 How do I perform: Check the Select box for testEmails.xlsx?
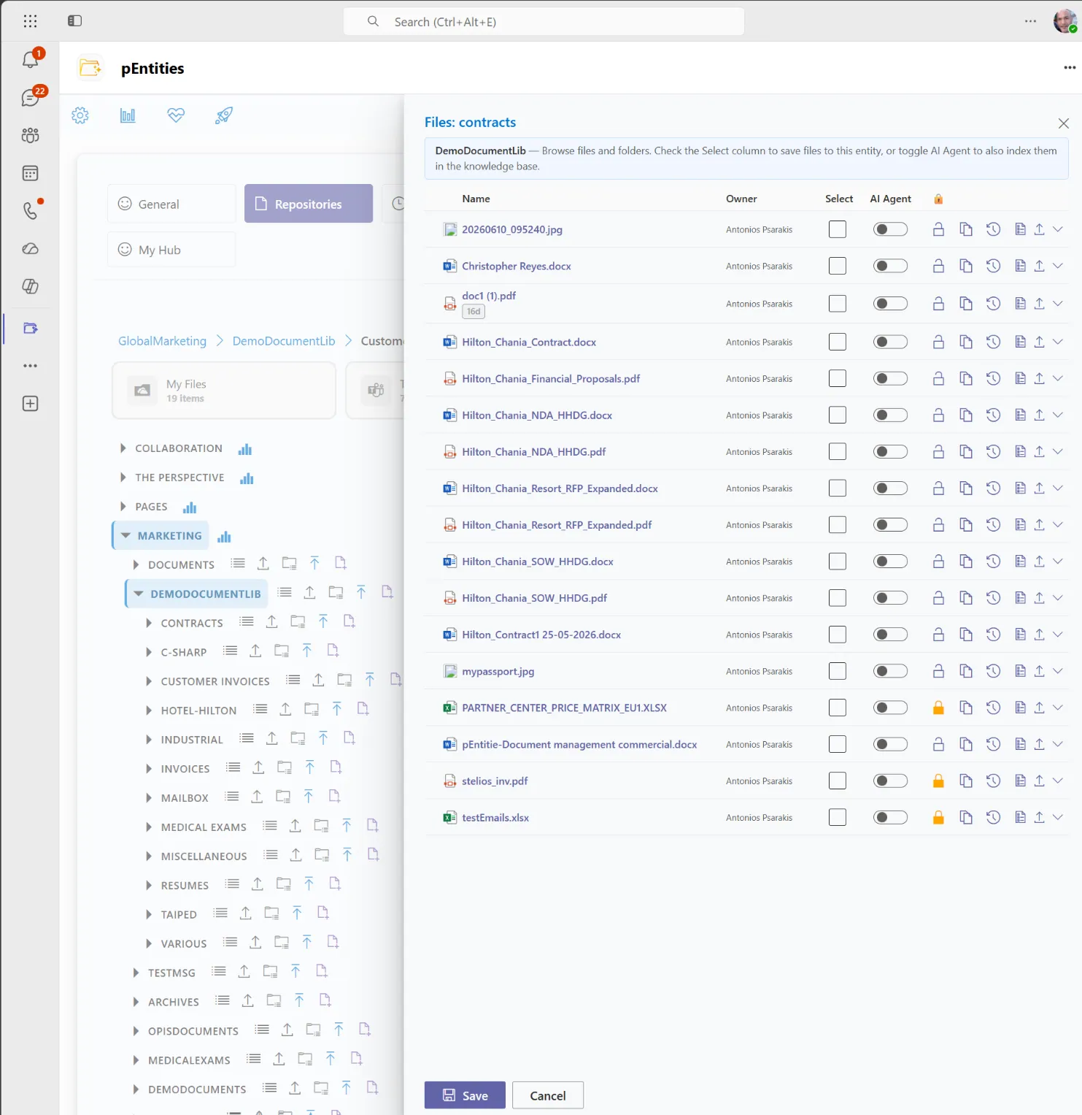(x=838, y=817)
